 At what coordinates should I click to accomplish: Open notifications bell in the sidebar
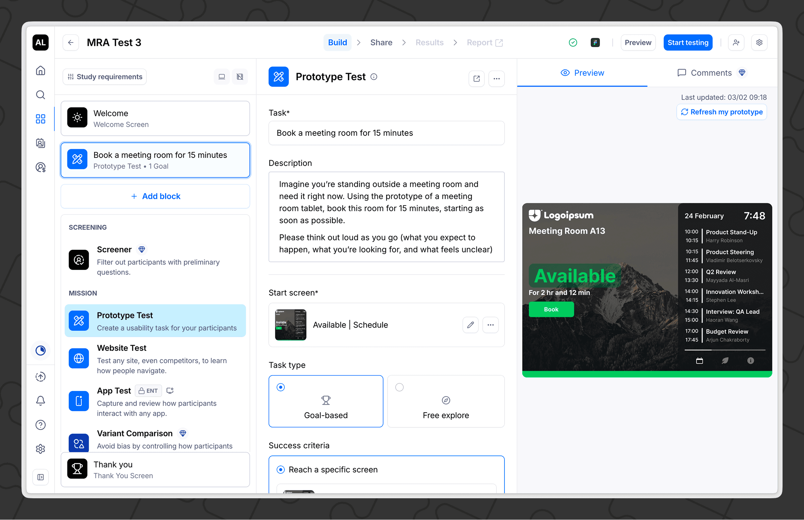[41, 401]
